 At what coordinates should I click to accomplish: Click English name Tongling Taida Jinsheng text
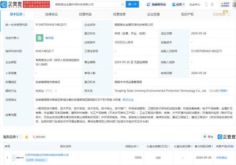[x=161, y=91]
